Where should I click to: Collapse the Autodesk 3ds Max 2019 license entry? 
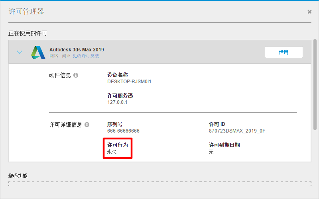(20, 52)
